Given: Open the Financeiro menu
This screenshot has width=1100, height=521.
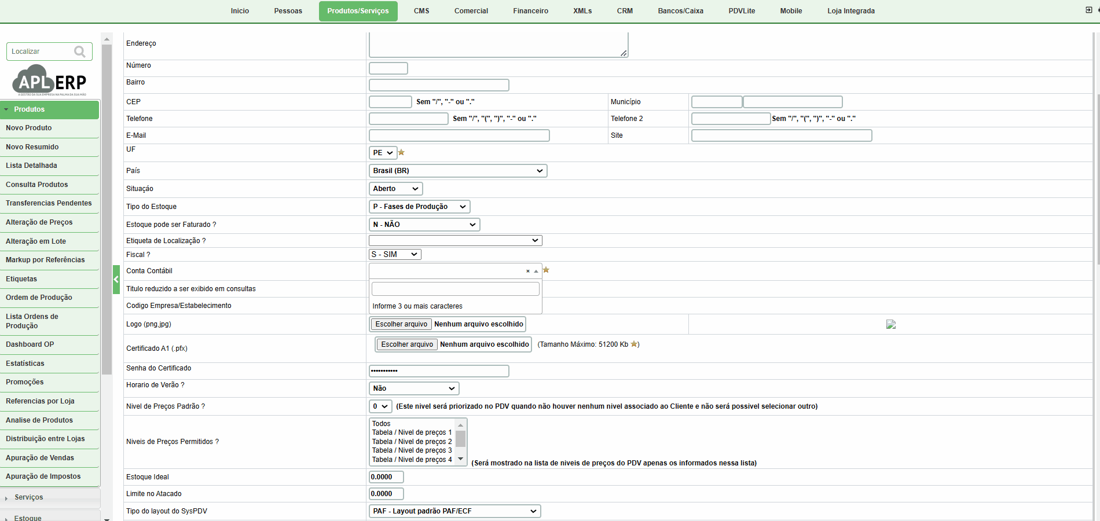Looking at the screenshot, I should click(531, 11).
